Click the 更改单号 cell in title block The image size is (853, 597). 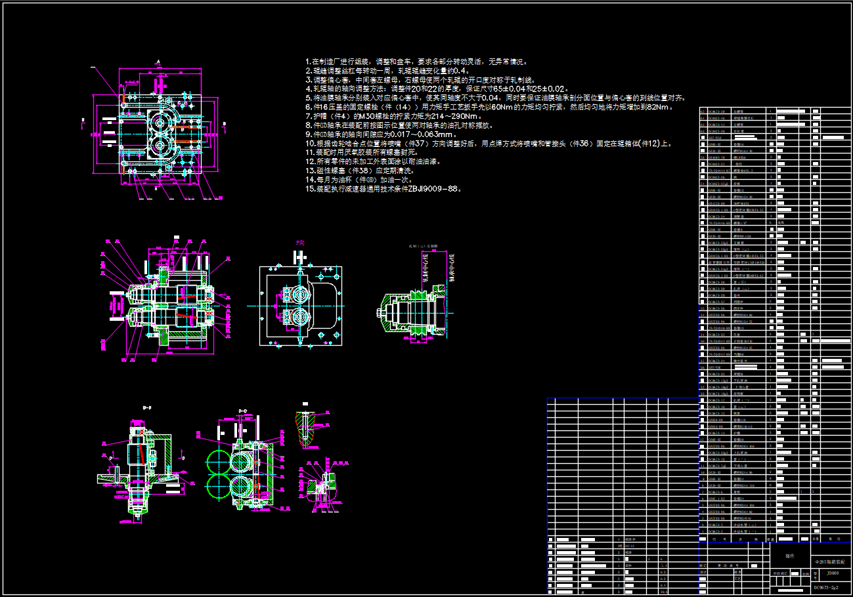(x=728, y=564)
